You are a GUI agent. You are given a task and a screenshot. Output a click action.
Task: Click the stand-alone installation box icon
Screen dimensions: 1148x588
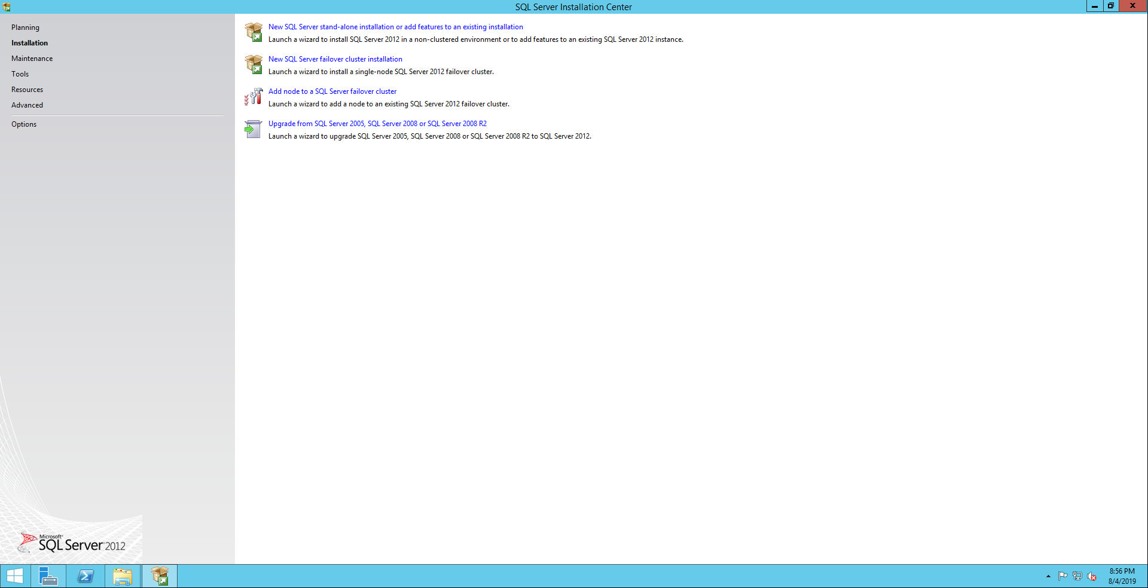(x=254, y=32)
